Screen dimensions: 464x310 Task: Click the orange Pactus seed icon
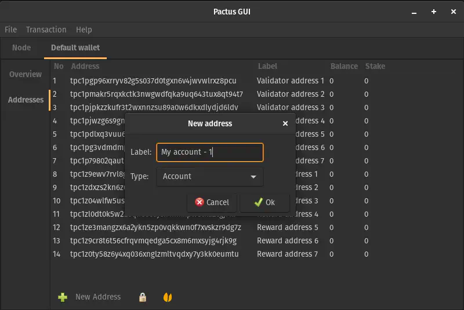pos(168,297)
